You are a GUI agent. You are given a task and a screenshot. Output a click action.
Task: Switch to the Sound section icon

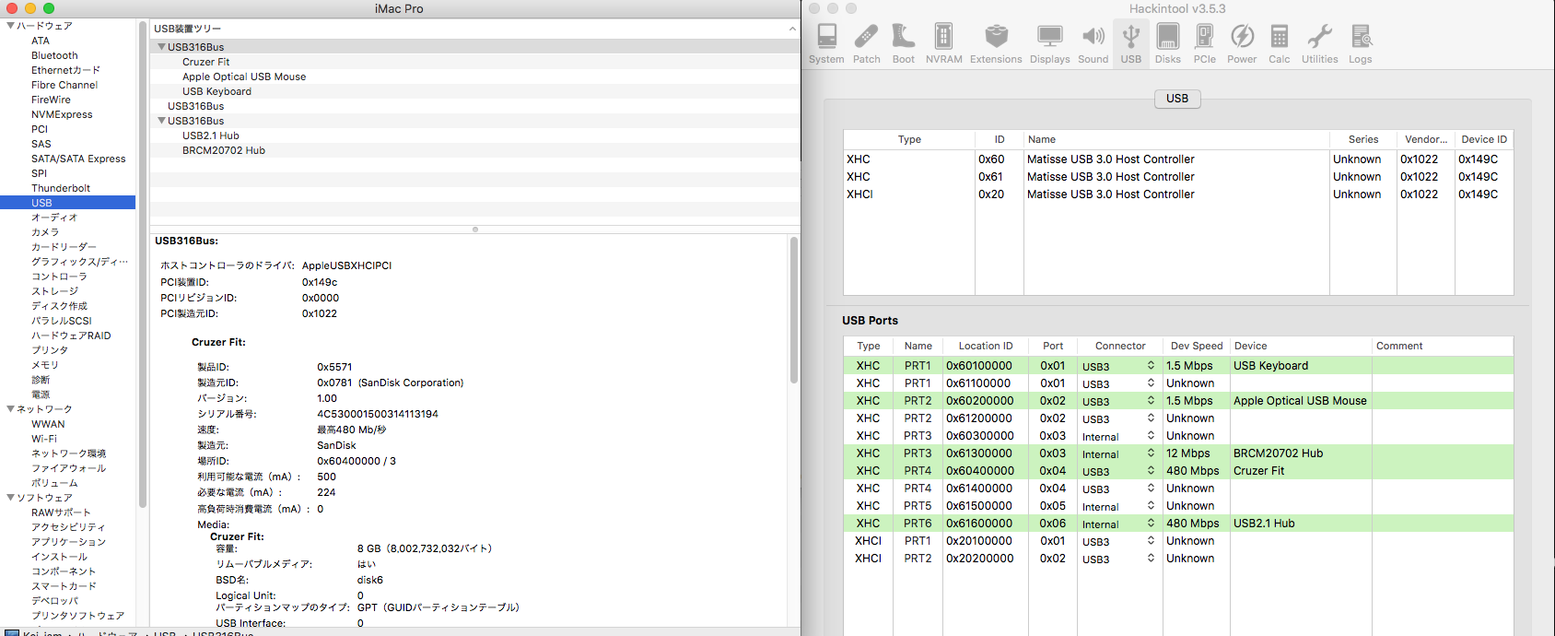click(1093, 43)
